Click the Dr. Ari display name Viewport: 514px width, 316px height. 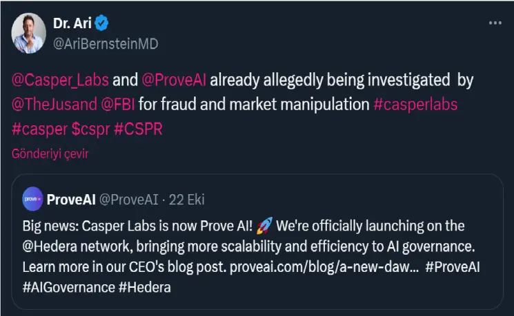[72, 23]
